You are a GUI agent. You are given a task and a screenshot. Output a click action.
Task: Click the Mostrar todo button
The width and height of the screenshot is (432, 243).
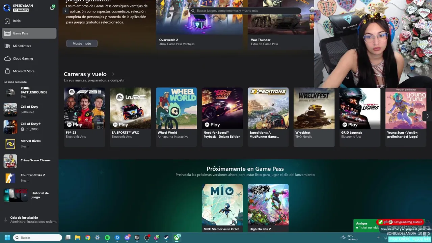pos(82,44)
